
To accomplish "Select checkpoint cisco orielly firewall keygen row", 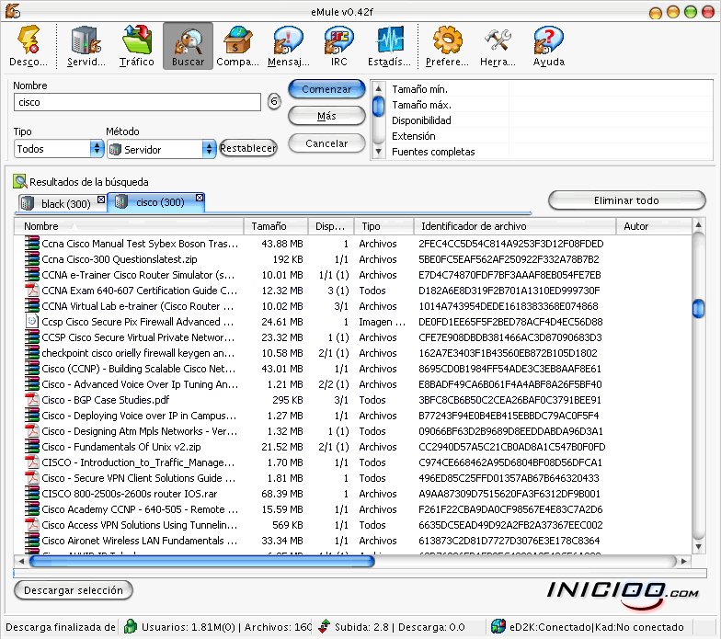I will [x=353, y=353].
